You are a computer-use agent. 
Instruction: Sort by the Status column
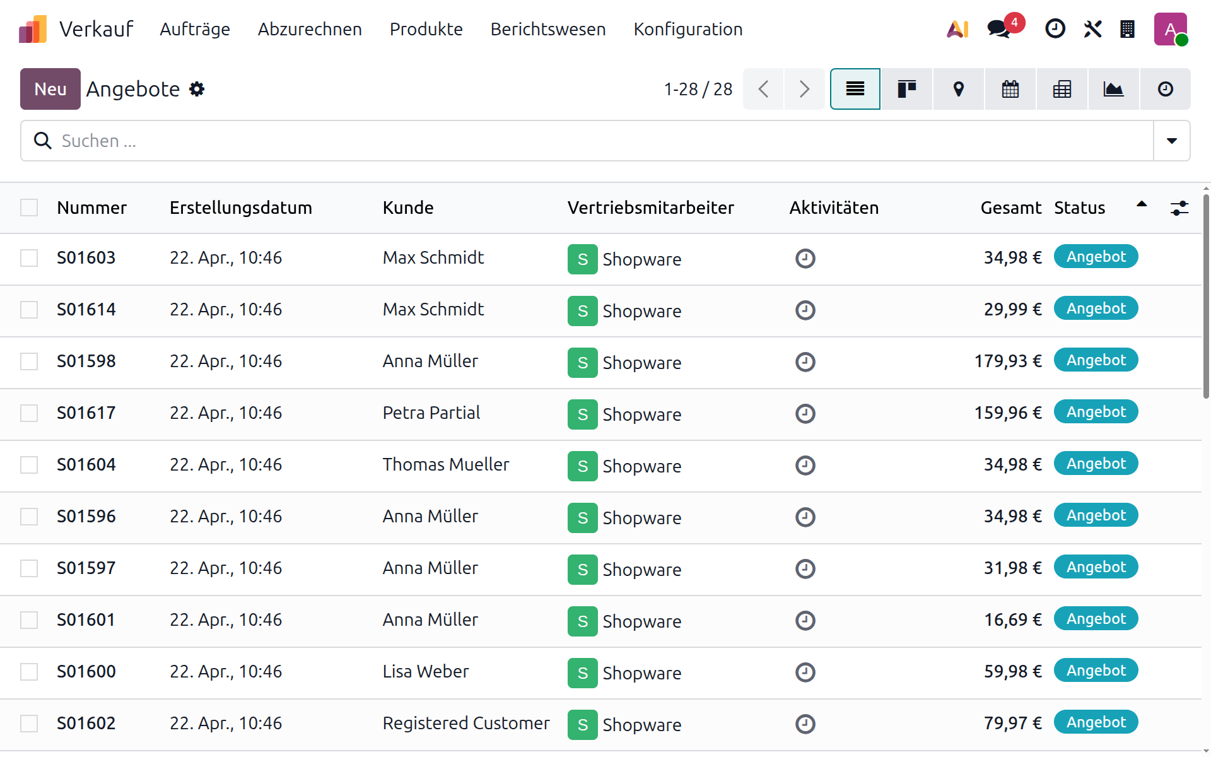[x=1080, y=208]
